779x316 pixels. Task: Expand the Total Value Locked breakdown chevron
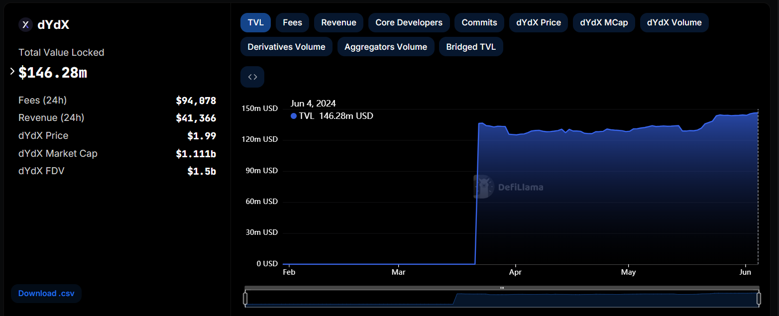pos(12,72)
